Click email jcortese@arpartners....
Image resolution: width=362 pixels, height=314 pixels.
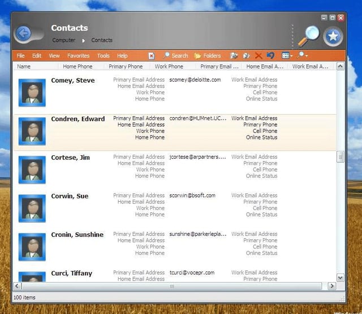(x=197, y=157)
